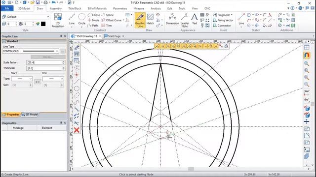Select the Trim tool
316x177 pixels.
tap(107, 26)
